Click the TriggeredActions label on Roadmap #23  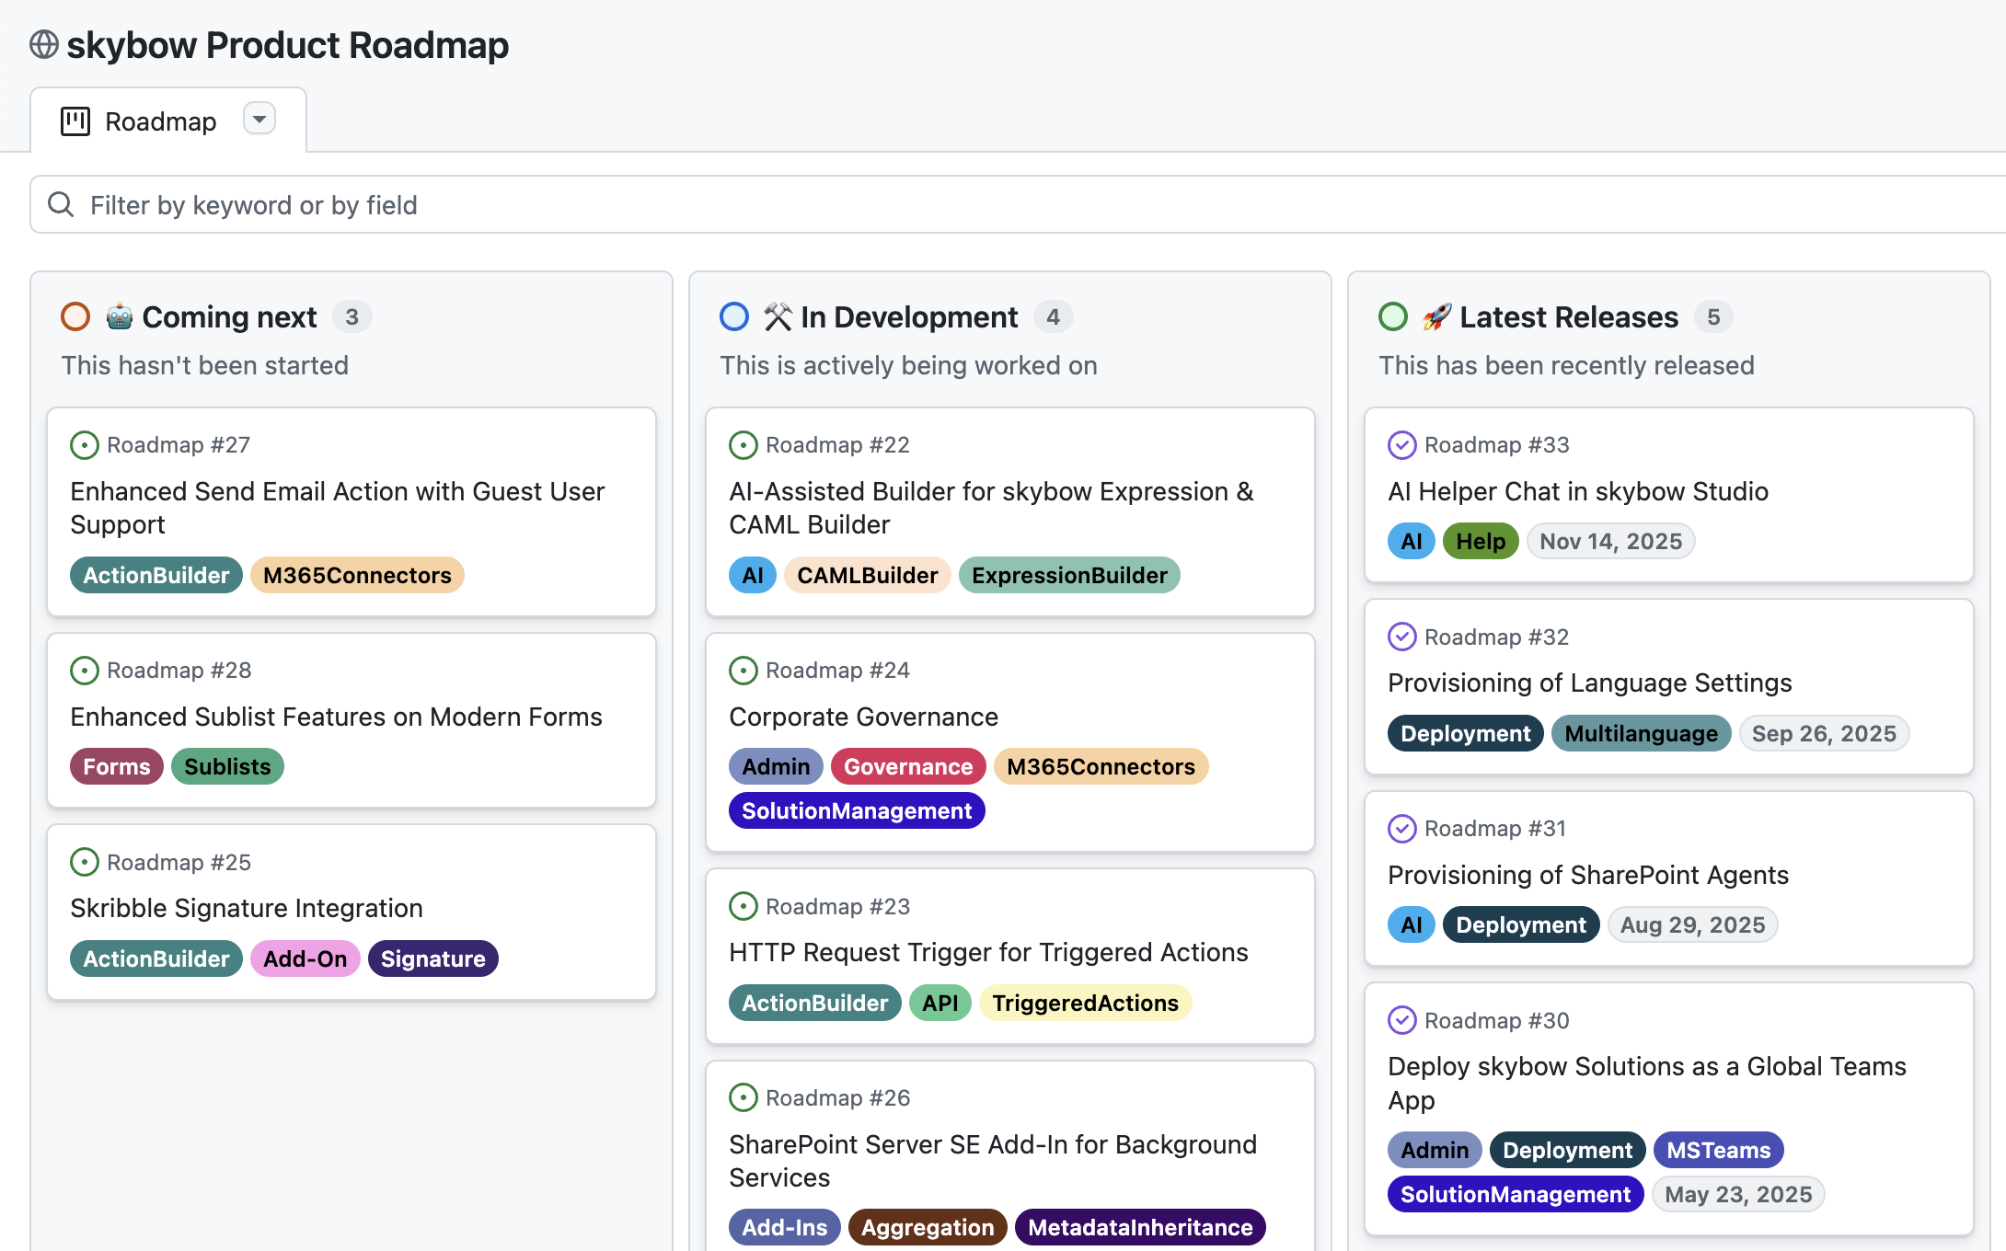[x=1085, y=1003]
